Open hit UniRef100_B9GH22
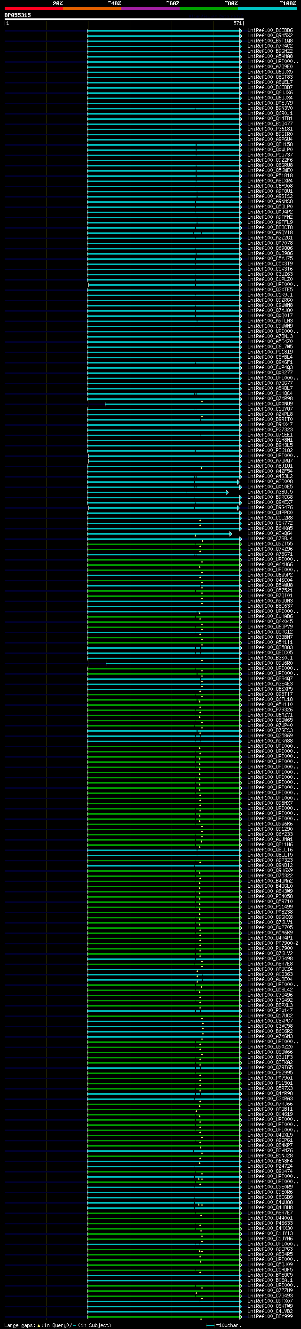Screen dimensions: 301x1329 coord(270,51)
